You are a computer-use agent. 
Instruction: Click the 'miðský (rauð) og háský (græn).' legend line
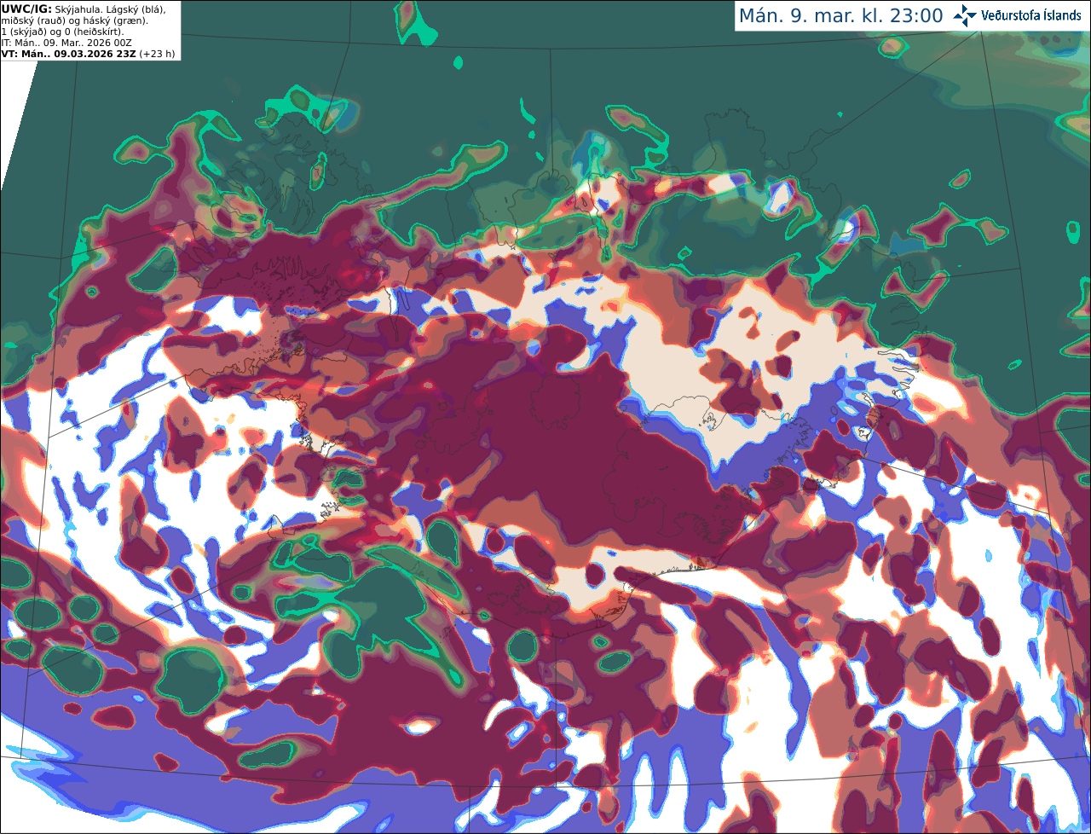pos(73,20)
